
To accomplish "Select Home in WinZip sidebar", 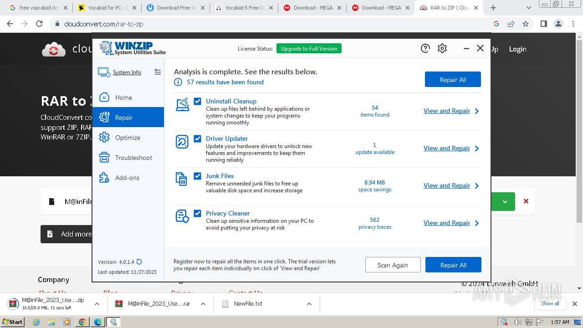I will 128,97.
